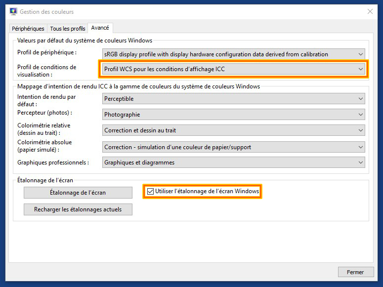Expand the Correction et dessin au trait dropdown
The width and height of the screenshot is (383, 287).
coord(234,130)
